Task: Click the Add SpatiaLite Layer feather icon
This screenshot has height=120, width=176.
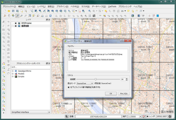Action: (44, 11)
